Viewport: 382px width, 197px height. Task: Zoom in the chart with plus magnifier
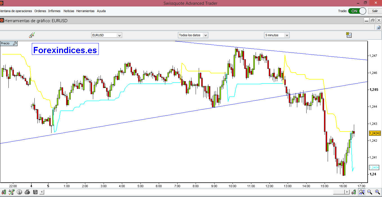(377, 192)
